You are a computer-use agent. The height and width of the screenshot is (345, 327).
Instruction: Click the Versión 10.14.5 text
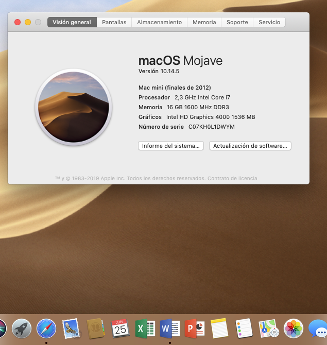[x=159, y=71]
